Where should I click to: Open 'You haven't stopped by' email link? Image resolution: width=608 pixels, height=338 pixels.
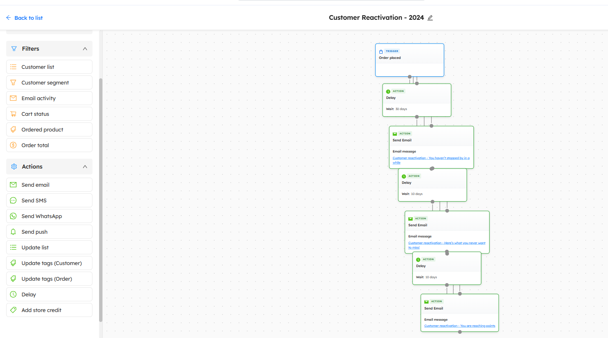tap(431, 158)
